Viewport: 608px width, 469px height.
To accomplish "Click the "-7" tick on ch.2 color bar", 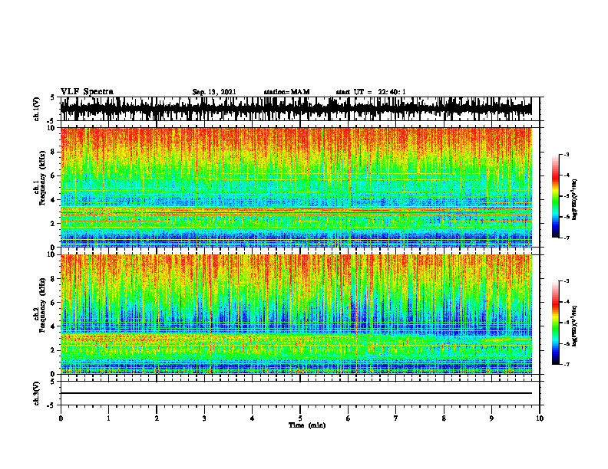I will pos(566,364).
